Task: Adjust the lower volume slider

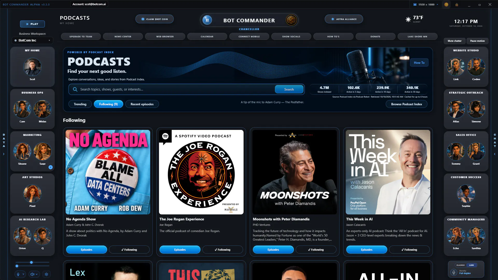Action: pos(32,266)
